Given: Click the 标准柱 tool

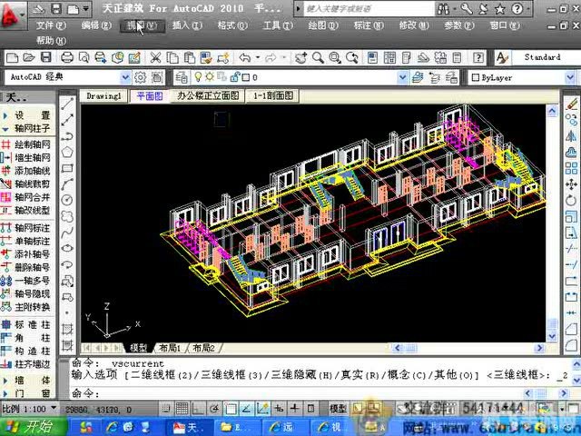Looking at the screenshot, I should (31, 324).
